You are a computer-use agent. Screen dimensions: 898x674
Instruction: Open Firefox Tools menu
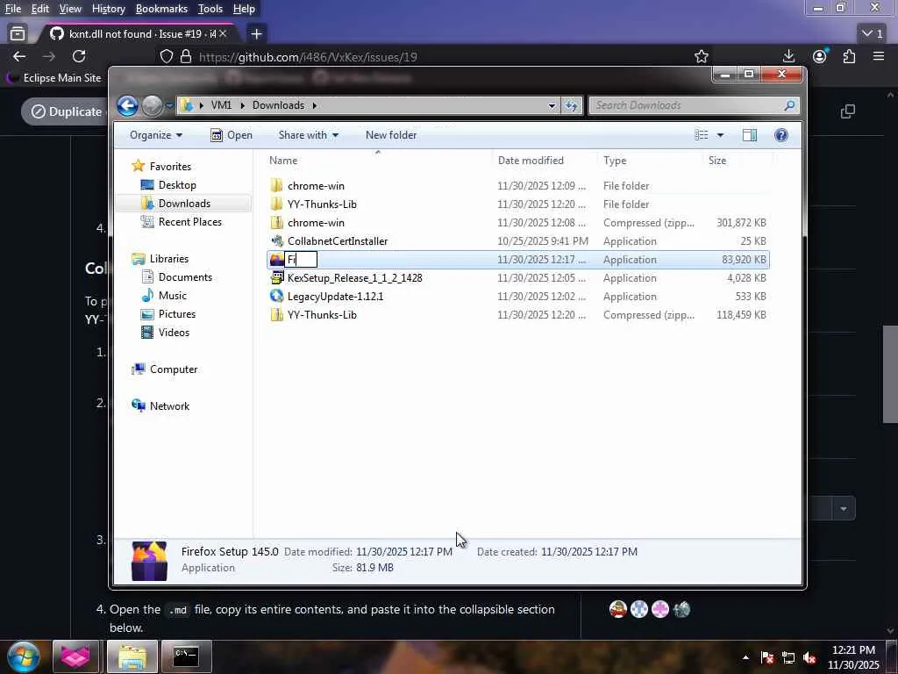pyautogui.click(x=210, y=9)
